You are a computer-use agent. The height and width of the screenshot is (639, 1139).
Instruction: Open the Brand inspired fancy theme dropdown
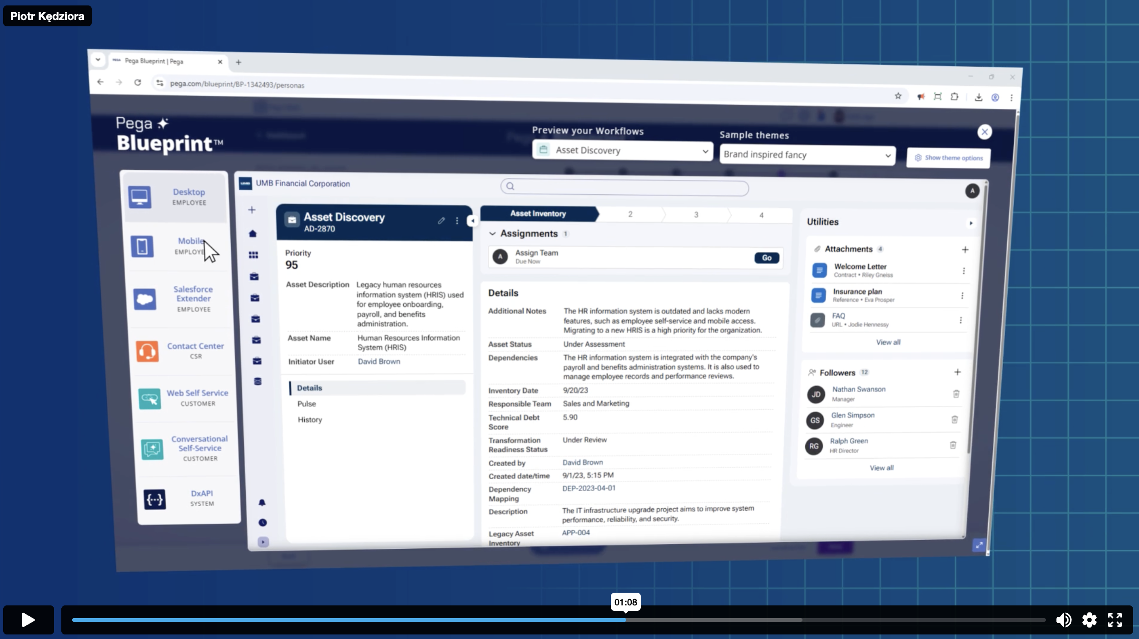[x=807, y=155]
